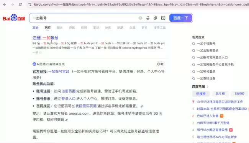
Task: Open the 注册| 一加帐号 result link
Action: click(45, 38)
